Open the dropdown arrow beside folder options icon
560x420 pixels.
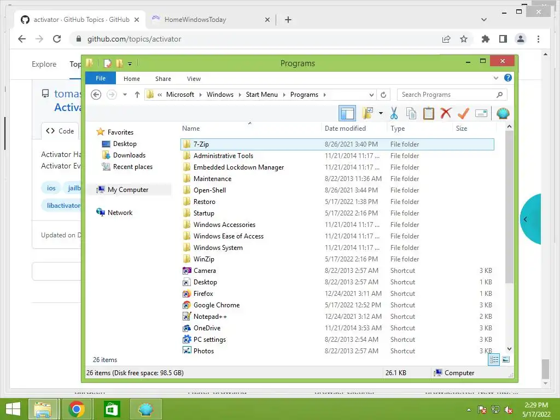click(381, 114)
